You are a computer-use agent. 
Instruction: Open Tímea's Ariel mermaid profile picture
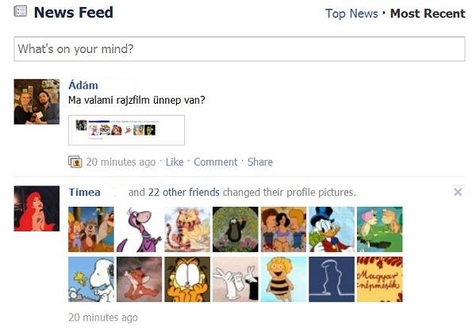pos(36,208)
